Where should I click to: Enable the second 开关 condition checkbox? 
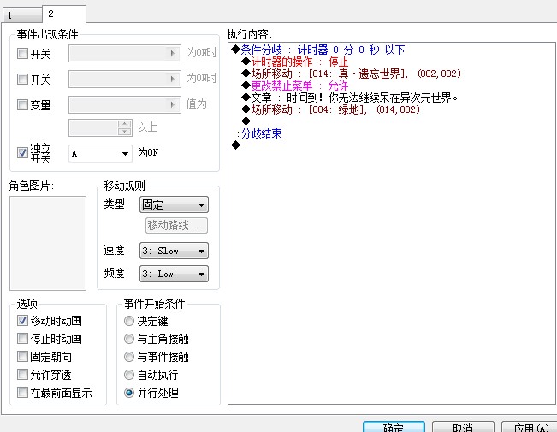click(22, 79)
